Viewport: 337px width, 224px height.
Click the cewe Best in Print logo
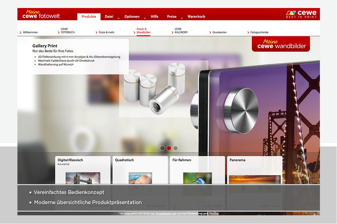tap(301, 14)
